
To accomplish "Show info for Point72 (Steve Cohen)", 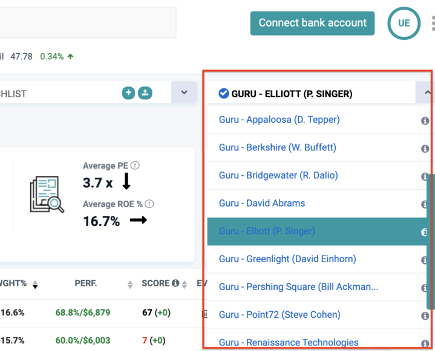I will pyautogui.click(x=425, y=315).
